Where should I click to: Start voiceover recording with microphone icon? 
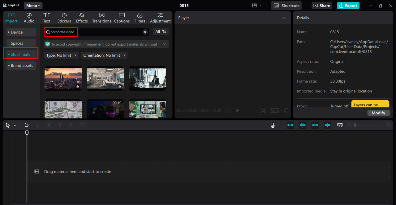273,125
